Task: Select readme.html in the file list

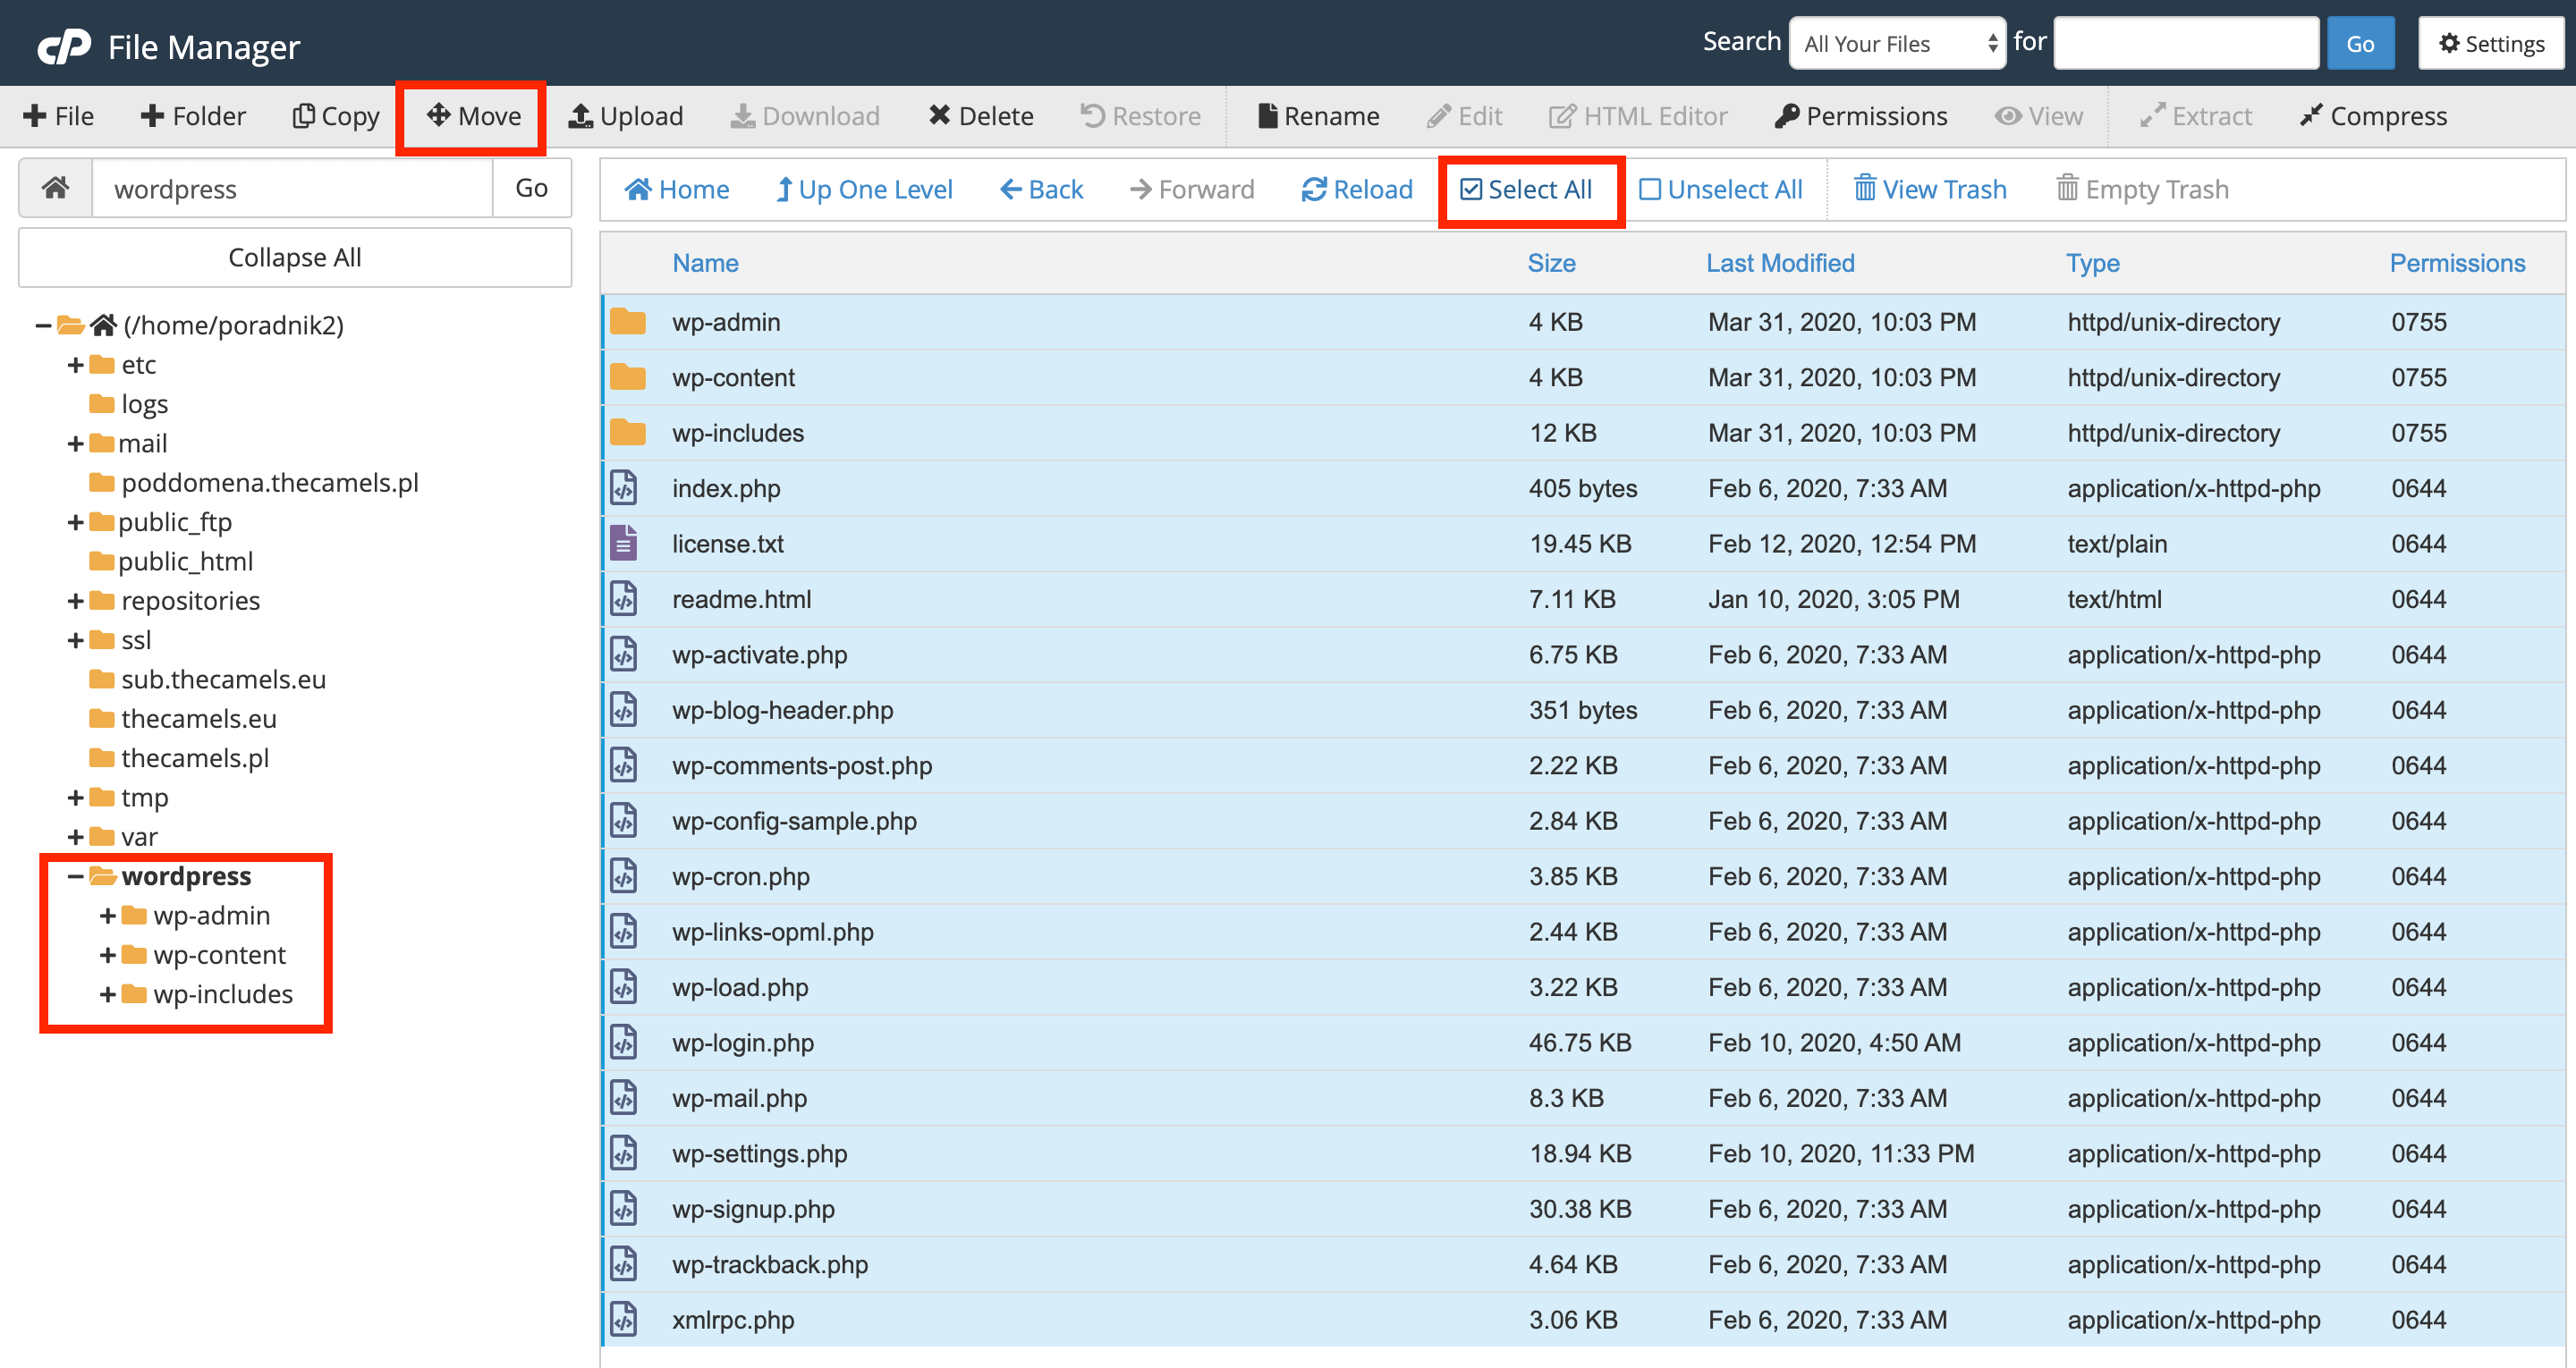Action: 1583,599
